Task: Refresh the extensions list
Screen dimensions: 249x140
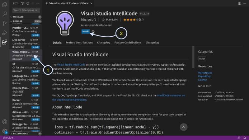Action: click(28, 3)
